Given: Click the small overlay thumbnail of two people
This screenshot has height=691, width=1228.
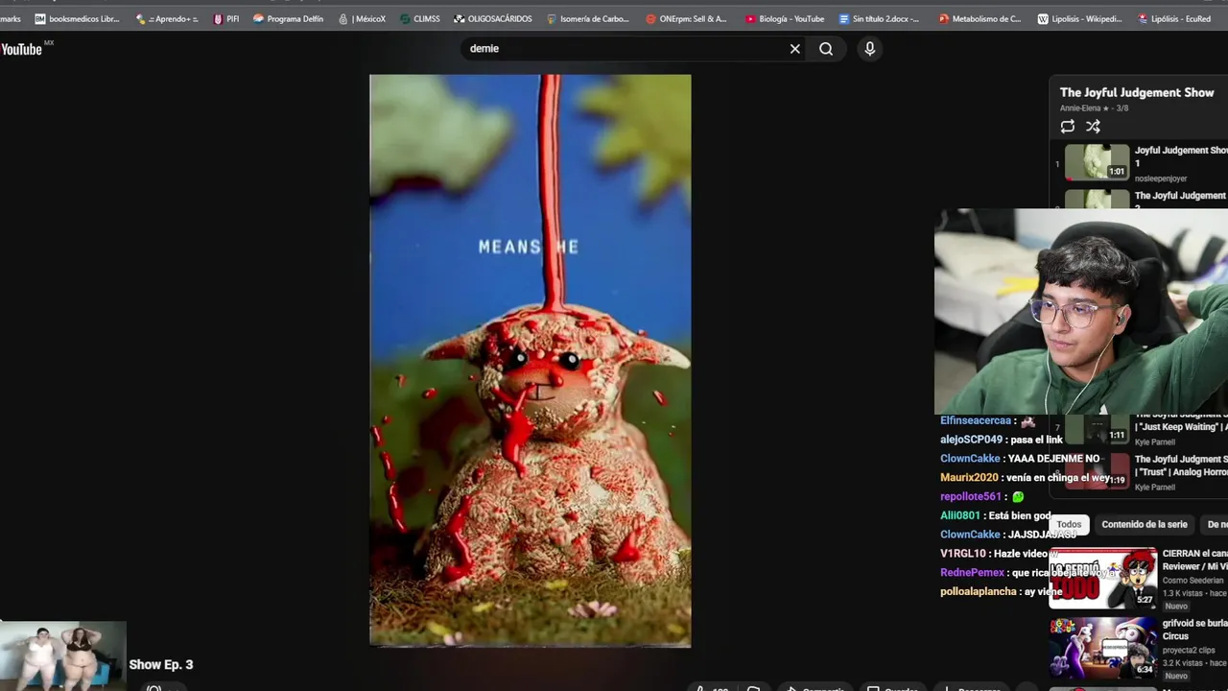Looking at the screenshot, I should tap(62, 655).
